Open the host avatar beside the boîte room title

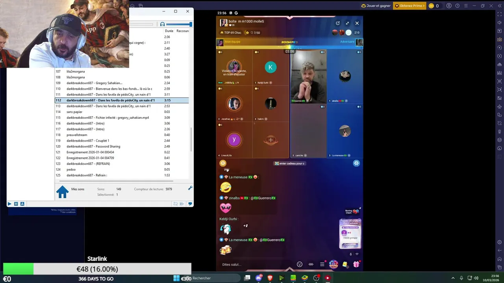[224, 23]
